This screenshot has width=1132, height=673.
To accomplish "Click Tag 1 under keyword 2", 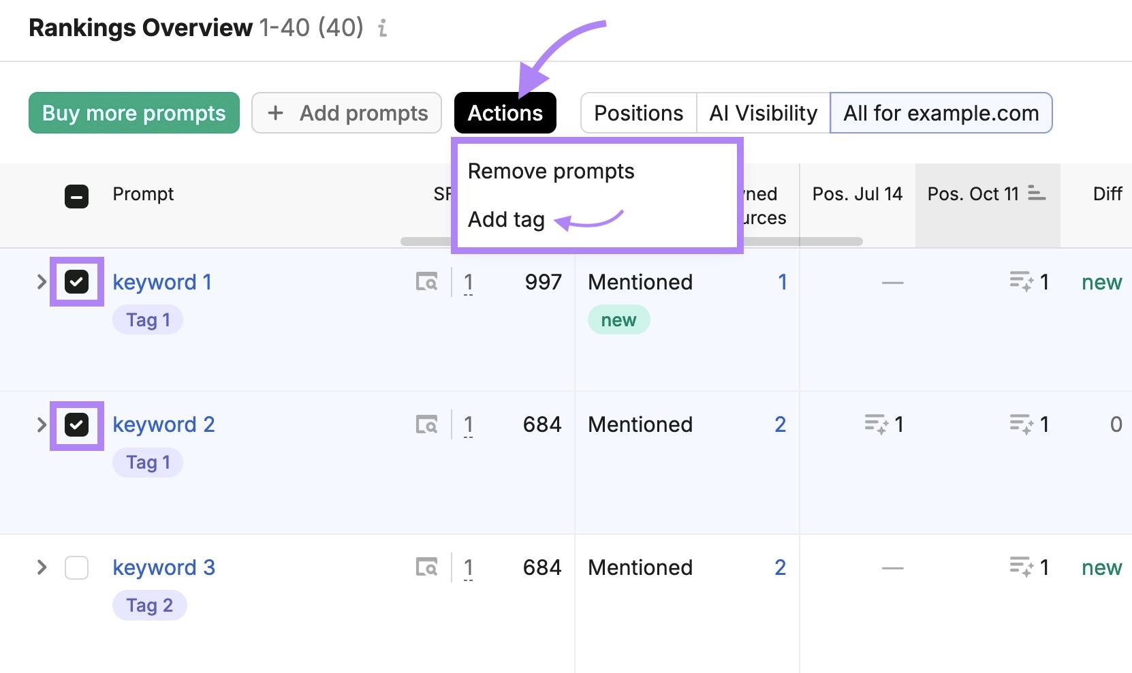I will click(148, 463).
